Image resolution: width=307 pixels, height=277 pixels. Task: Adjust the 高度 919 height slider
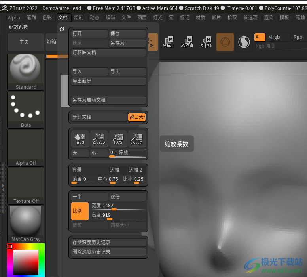tap(118, 216)
